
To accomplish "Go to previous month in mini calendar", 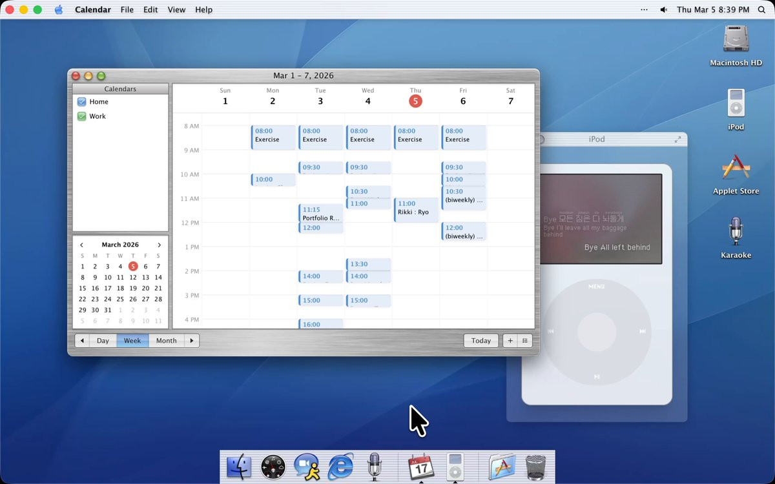I will pyautogui.click(x=82, y=245).
